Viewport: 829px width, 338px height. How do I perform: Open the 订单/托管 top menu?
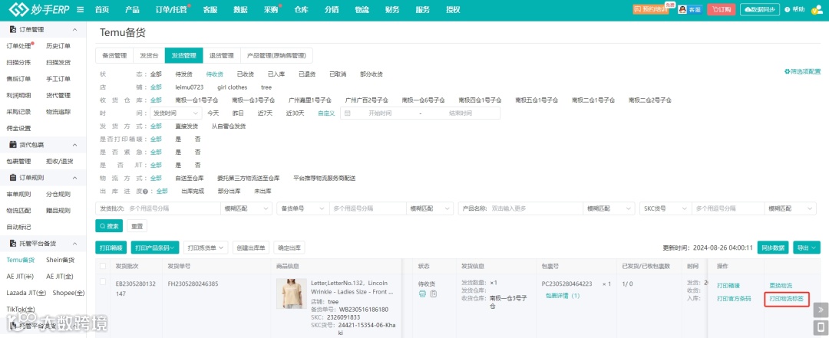tap(170, 10)
